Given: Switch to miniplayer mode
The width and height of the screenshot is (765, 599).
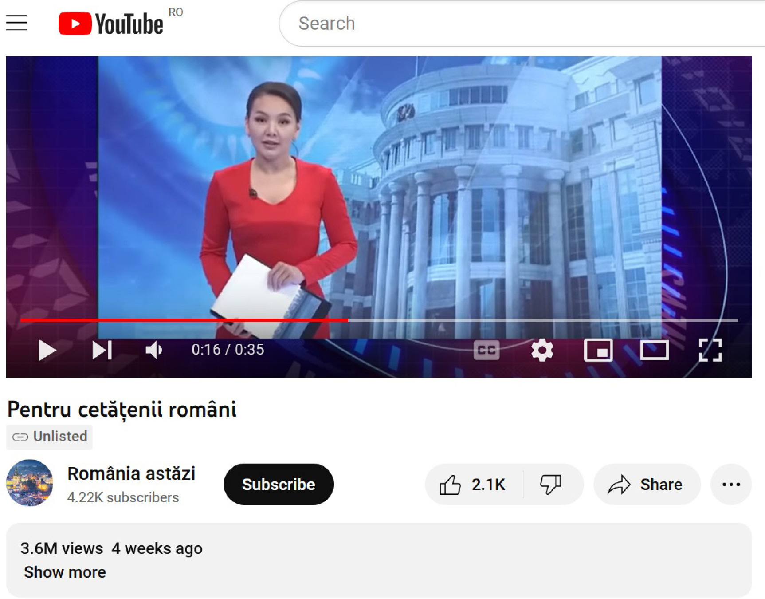Looking at the screenshot, I should 598,350.
